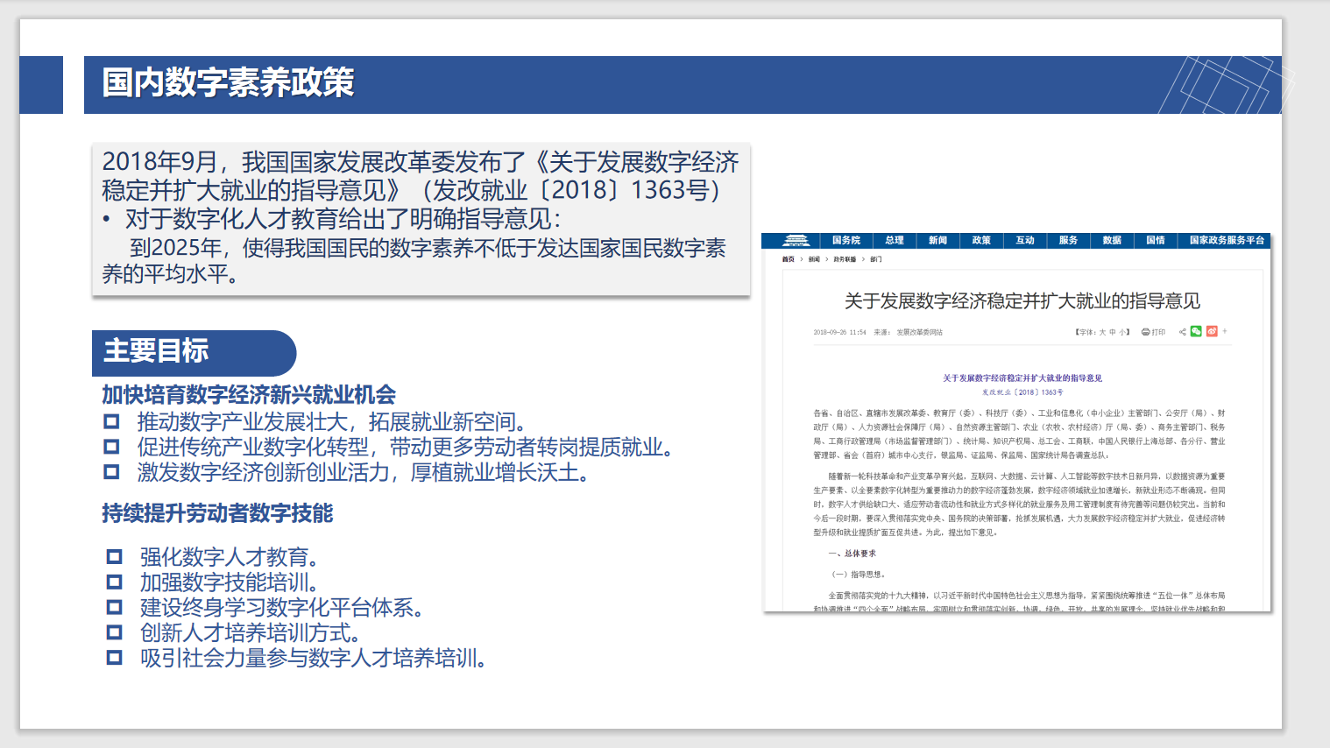This screenshot has width=1330, height=748.
Task: Click the red Weibo share icon
Action: click(1212, 331)
